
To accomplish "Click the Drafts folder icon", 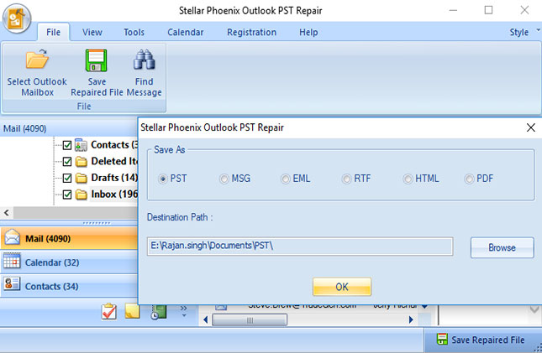I will [82, 178].
